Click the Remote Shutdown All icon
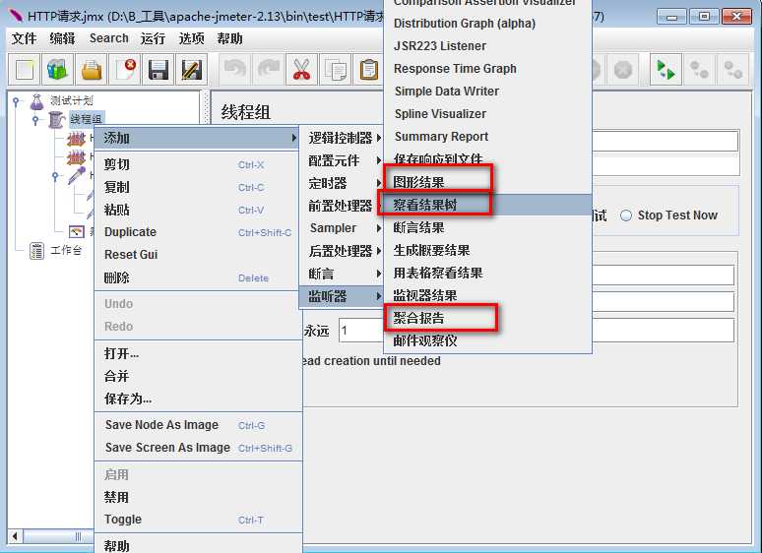 pyautogui.click(x=732, y=70)
